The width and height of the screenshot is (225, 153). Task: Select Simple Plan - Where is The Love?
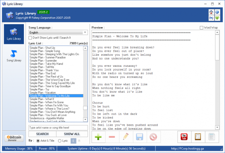coord(56,109)
